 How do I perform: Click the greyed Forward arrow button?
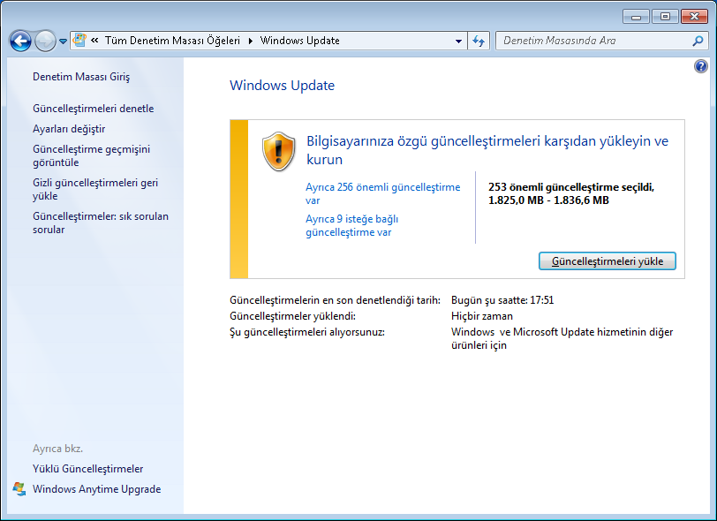point(45,42)
